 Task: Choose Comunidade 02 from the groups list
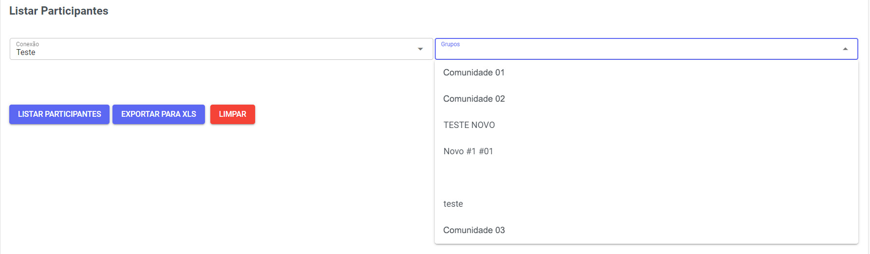tap(474, 99)
